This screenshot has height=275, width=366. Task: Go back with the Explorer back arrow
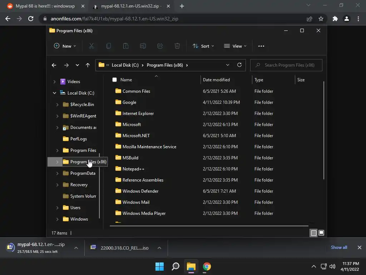54,65
